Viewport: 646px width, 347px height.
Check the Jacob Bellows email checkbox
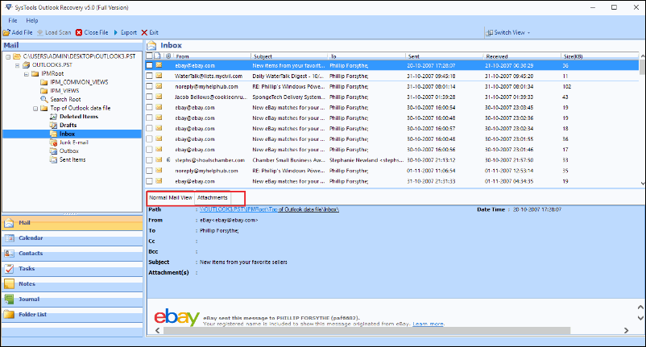149,97
